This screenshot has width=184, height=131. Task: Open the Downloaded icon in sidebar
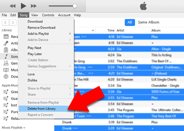(x=6, y=76)
